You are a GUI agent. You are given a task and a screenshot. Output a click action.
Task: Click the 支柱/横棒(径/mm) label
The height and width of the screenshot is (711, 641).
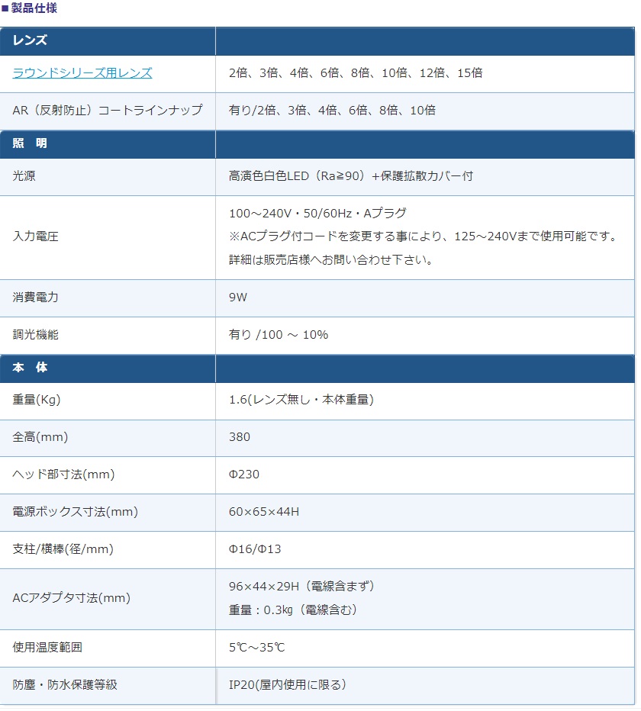[63, 549]
